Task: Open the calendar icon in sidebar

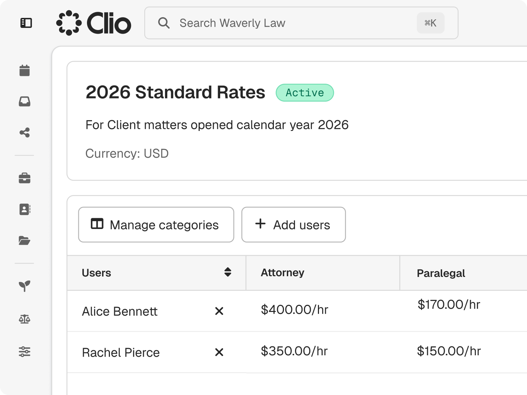Action: pos(25,70)
